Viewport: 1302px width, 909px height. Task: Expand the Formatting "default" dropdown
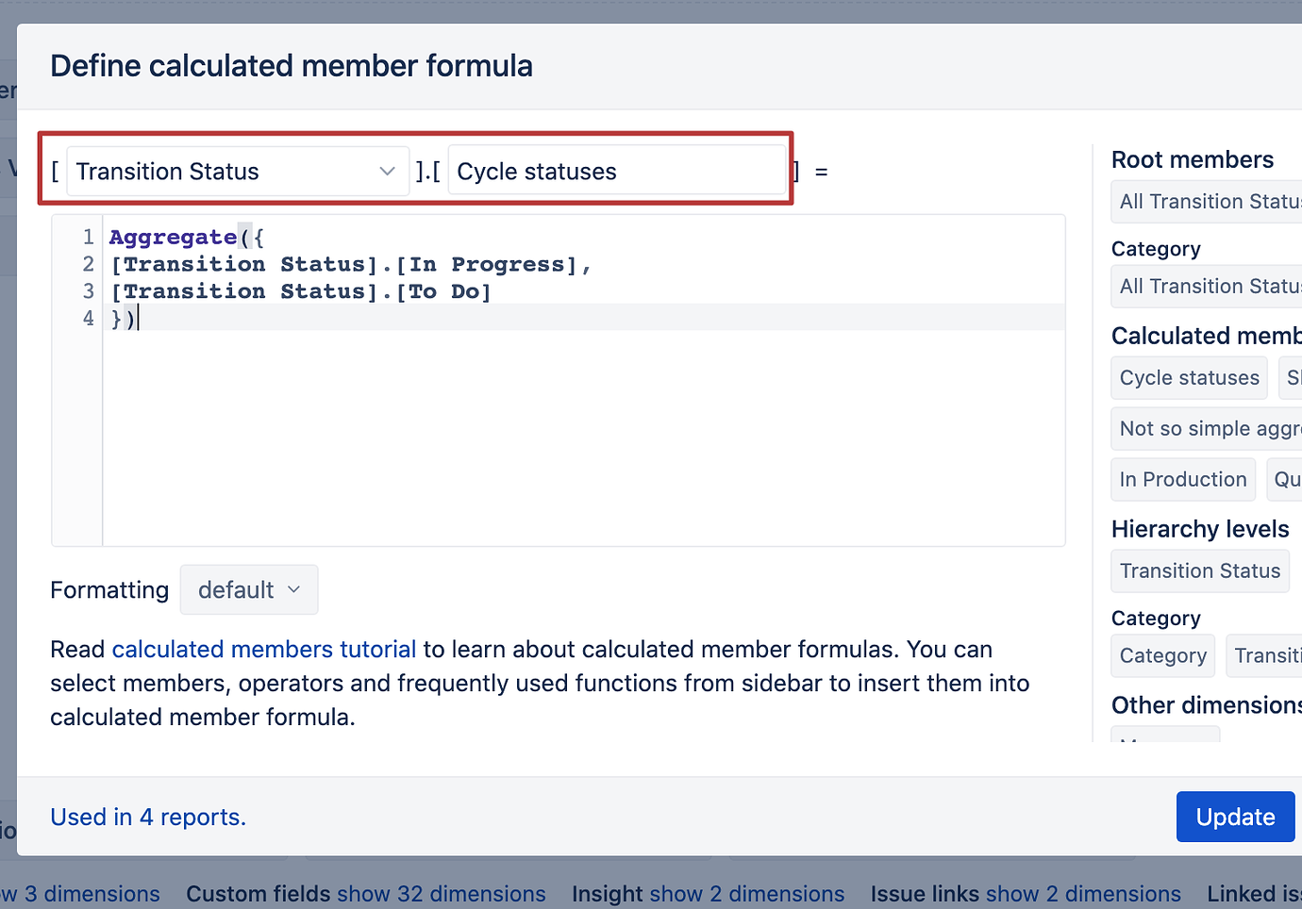[x=248, y=589]
